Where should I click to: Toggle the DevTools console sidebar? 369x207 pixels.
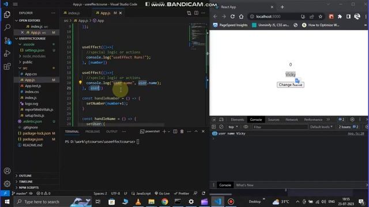[x=214, y=126]
